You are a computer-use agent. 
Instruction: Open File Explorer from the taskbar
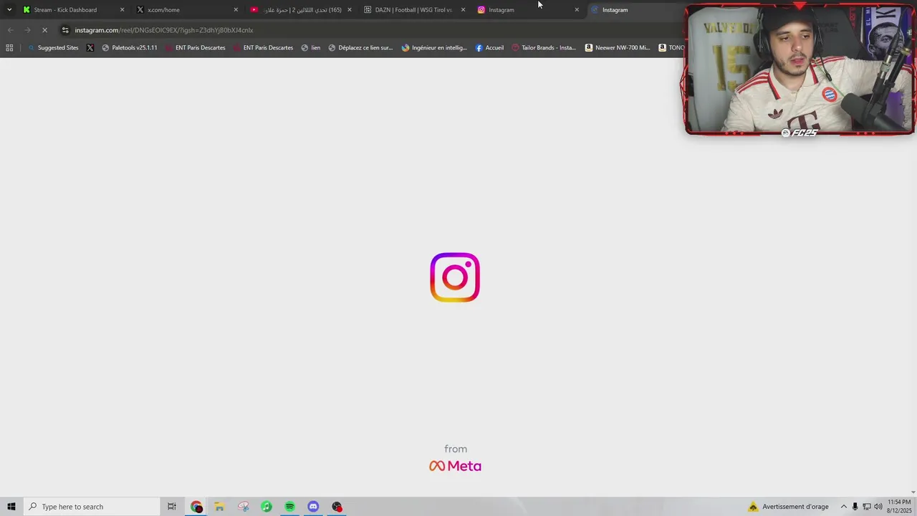pos(219,507)
